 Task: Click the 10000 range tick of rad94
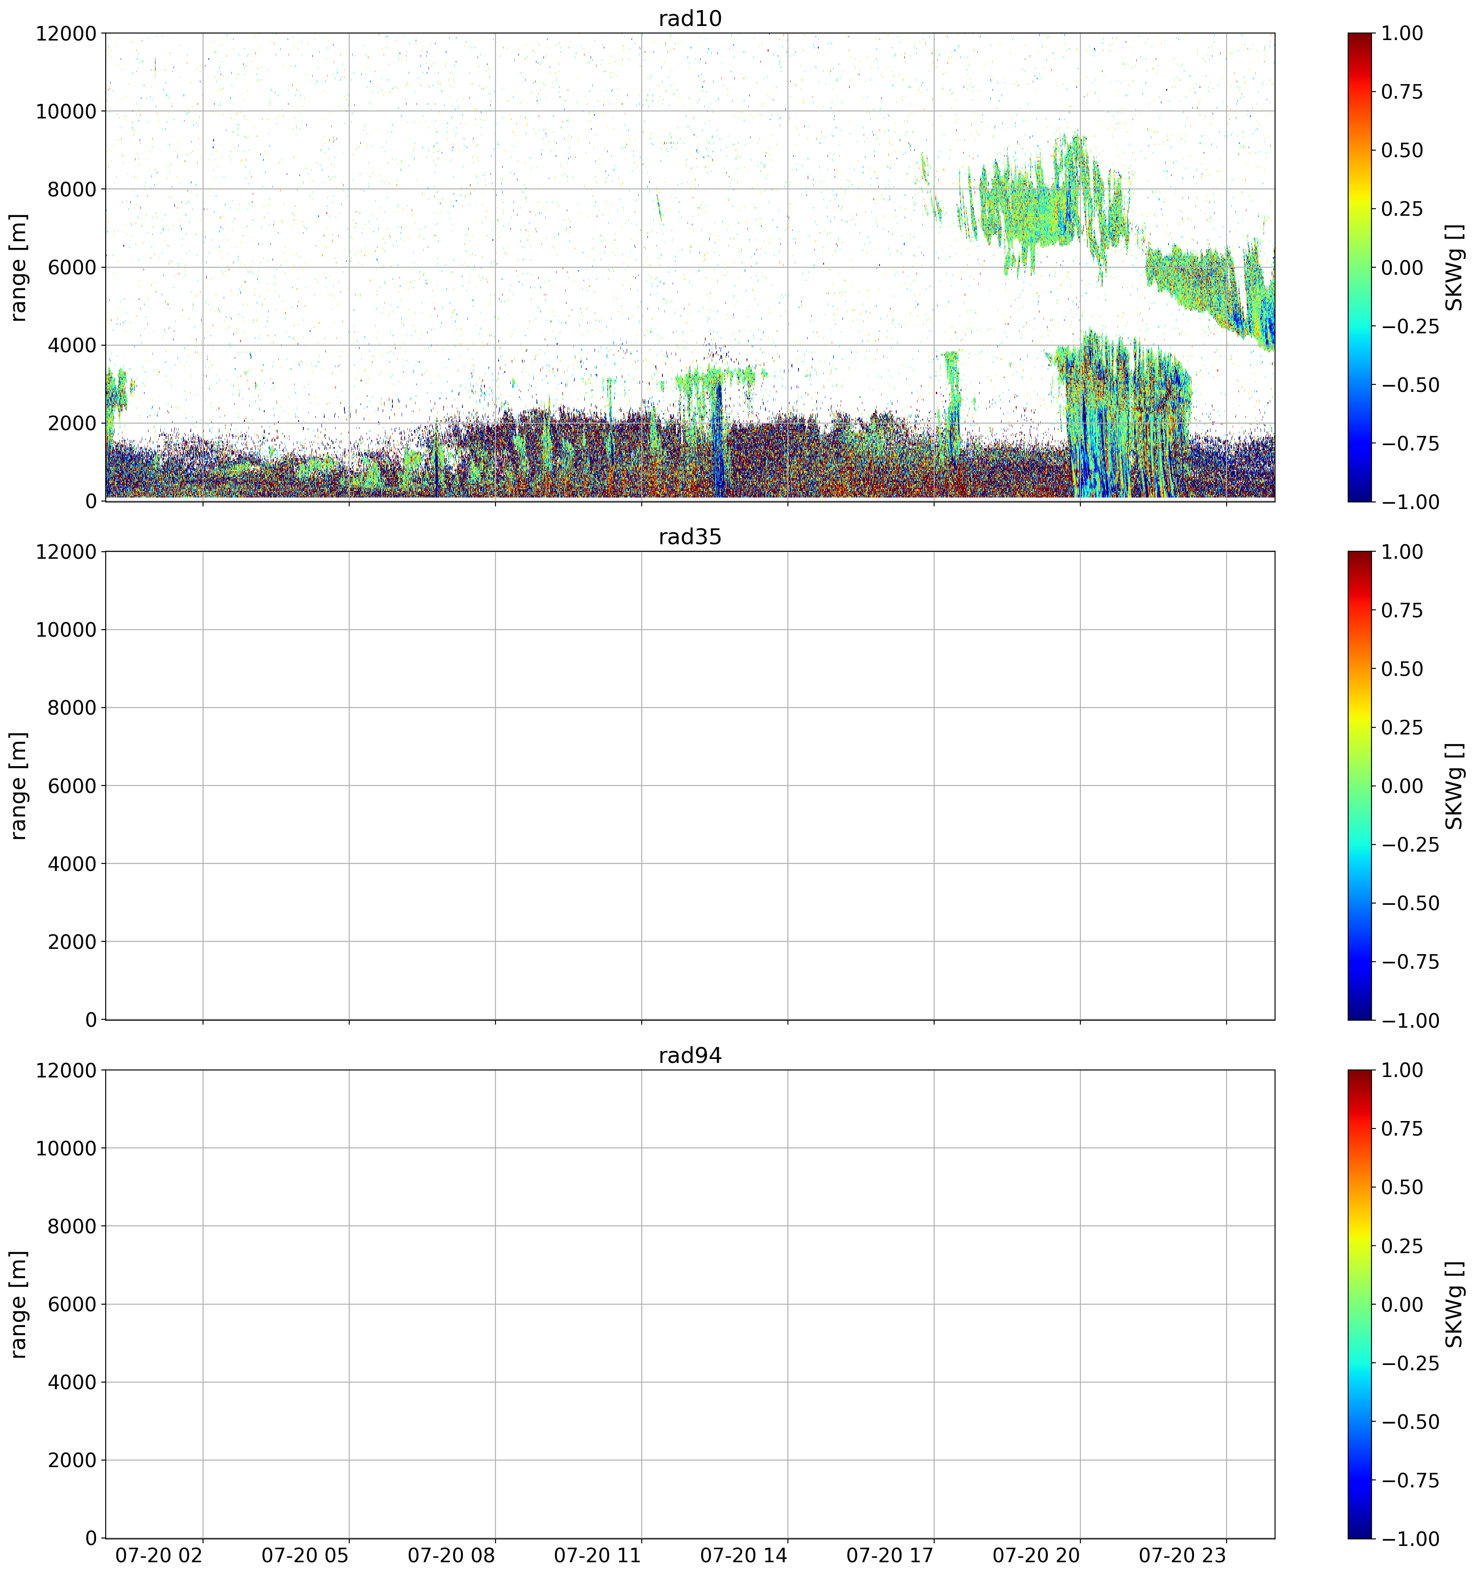[66, 1148]
